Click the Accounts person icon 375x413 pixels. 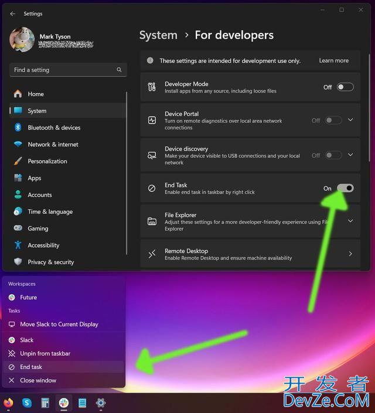pyautogui.click(x=18, y=194)
